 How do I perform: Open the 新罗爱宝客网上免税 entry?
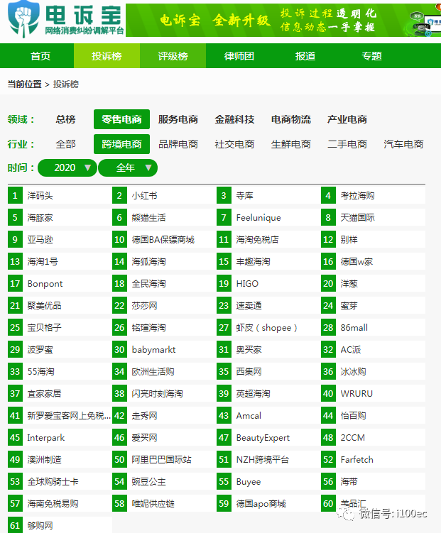click(x=60, y=415)
